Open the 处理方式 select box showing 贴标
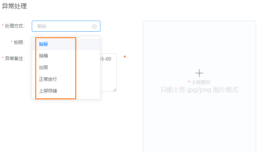This screenshot has height=152, width=262. tap(66, 26)
